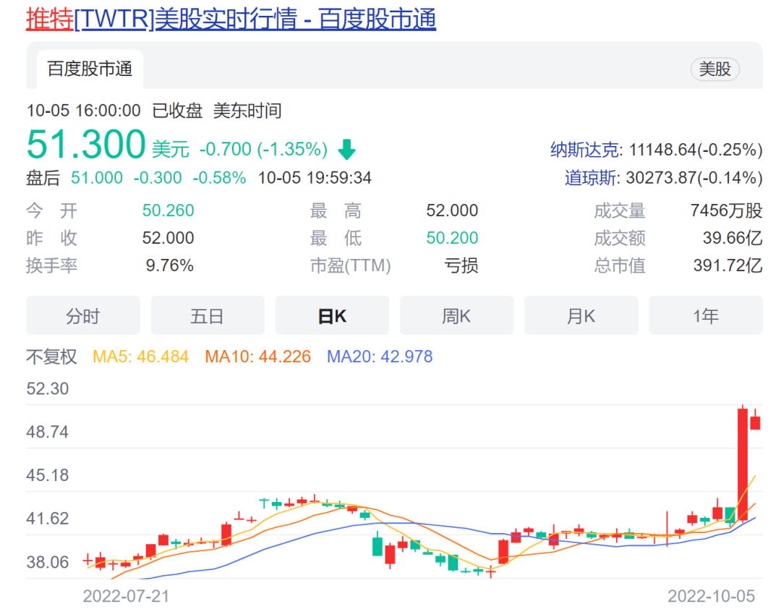Click the 市盈(TTM) value 亏损
781x609 pixels.
coord(461,265)
